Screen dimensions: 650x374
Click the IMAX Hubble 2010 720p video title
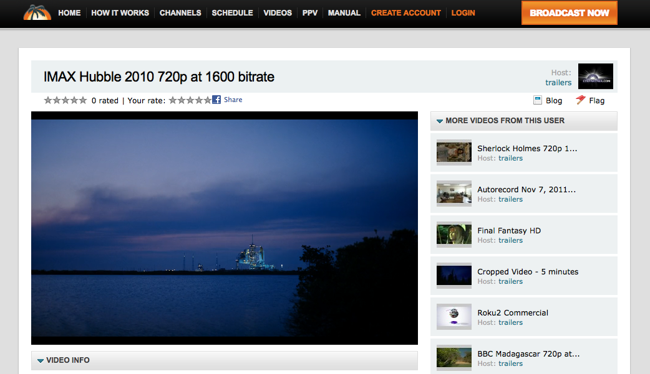point(159,77)
